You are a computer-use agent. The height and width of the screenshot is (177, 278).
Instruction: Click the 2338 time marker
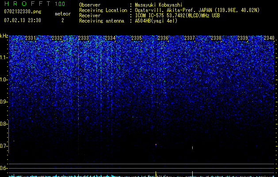(216, 38)
